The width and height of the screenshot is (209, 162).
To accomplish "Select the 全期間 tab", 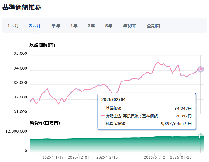I will [x=153, y=26].
